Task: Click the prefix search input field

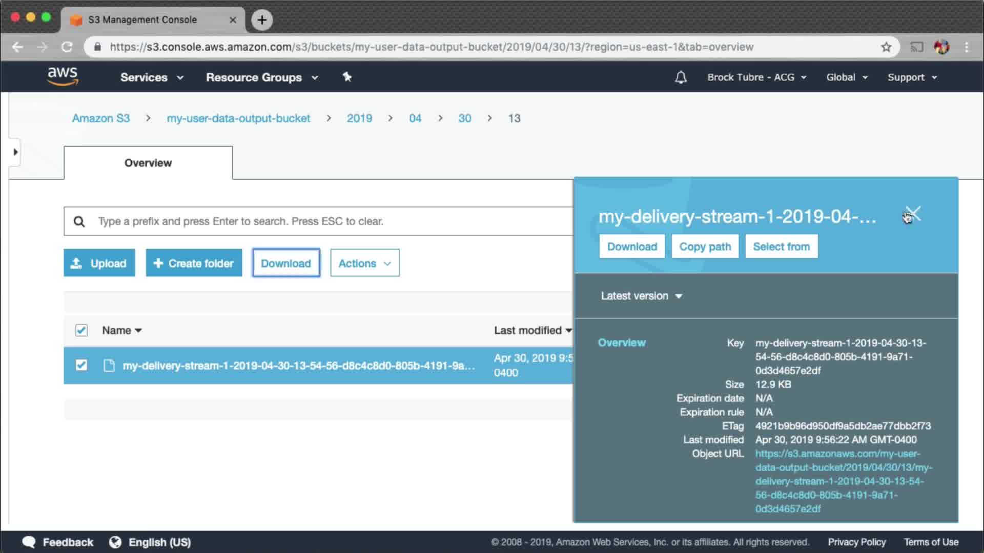Action: [x=328, y=221]
